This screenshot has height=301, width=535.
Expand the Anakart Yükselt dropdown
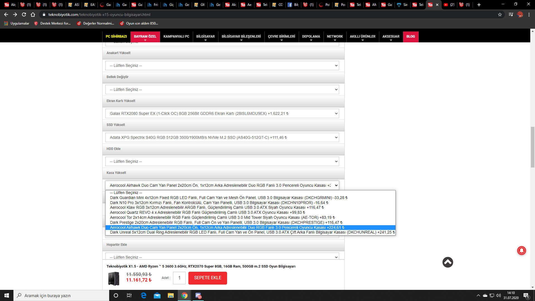pyautogui.click(x=222, y=66)
